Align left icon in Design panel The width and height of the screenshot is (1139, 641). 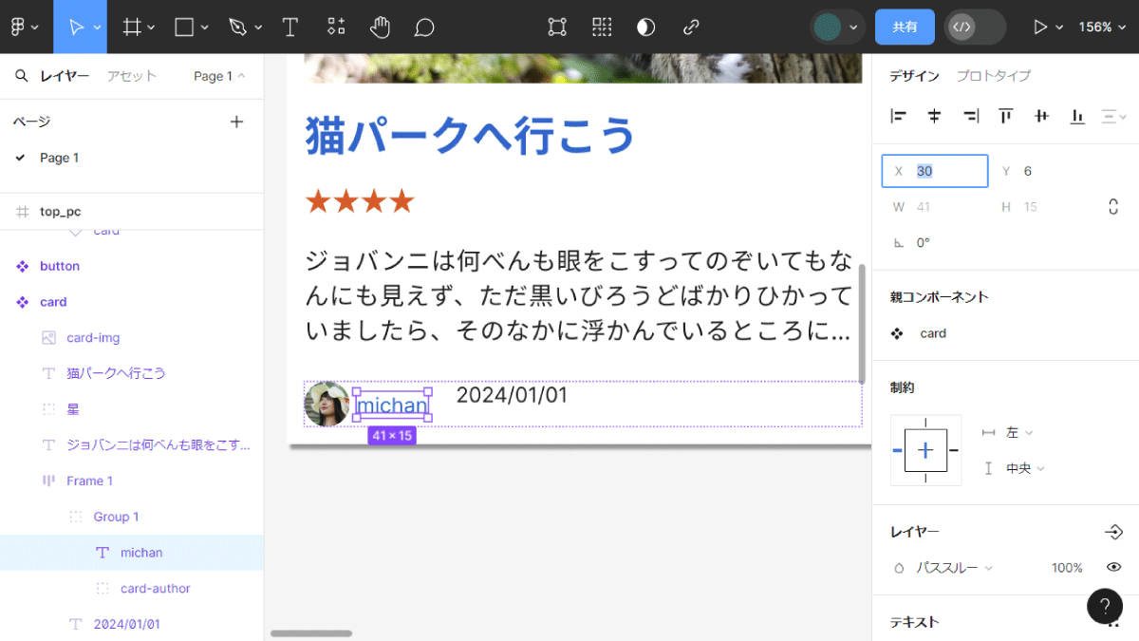tap(899, 116)
